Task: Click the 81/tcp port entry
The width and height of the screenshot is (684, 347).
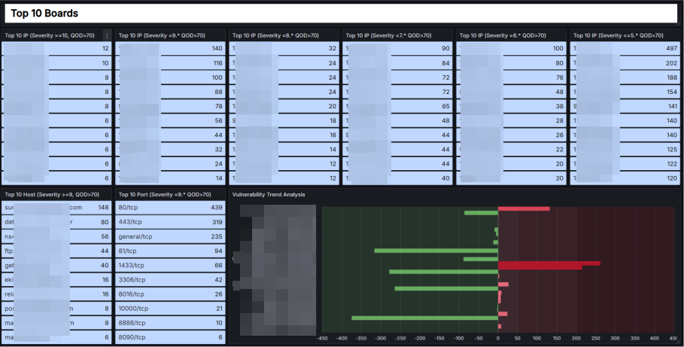Action: point(171,251)
